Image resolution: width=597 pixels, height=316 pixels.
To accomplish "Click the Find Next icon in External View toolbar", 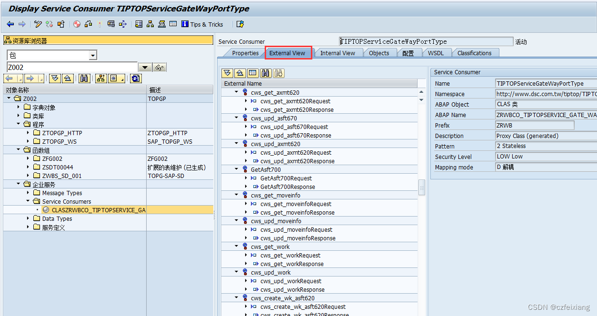I will 279,73.
